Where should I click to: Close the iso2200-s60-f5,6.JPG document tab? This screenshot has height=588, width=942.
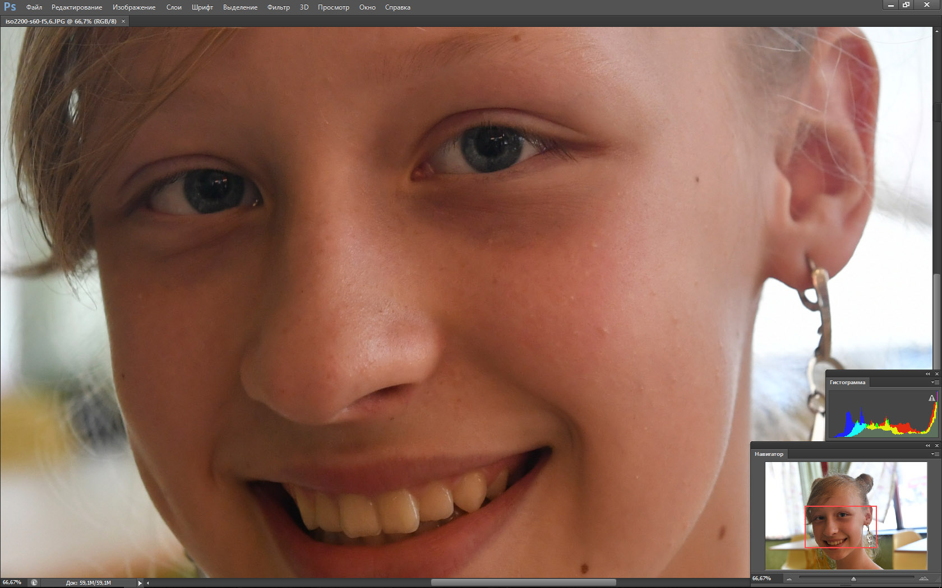123,21
